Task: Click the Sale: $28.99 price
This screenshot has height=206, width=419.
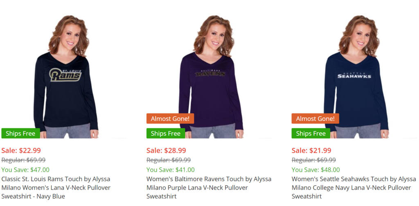Action: pyautogui.click(x=166, y=151)
